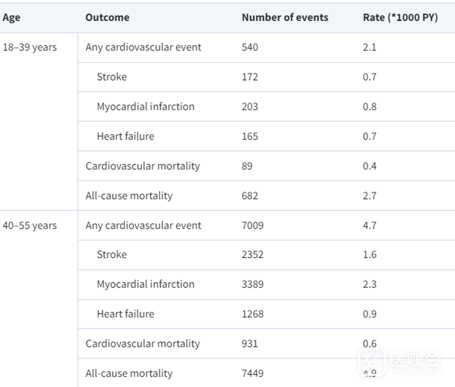
Task: Select the Number of events header
Action: coord(285,17)
